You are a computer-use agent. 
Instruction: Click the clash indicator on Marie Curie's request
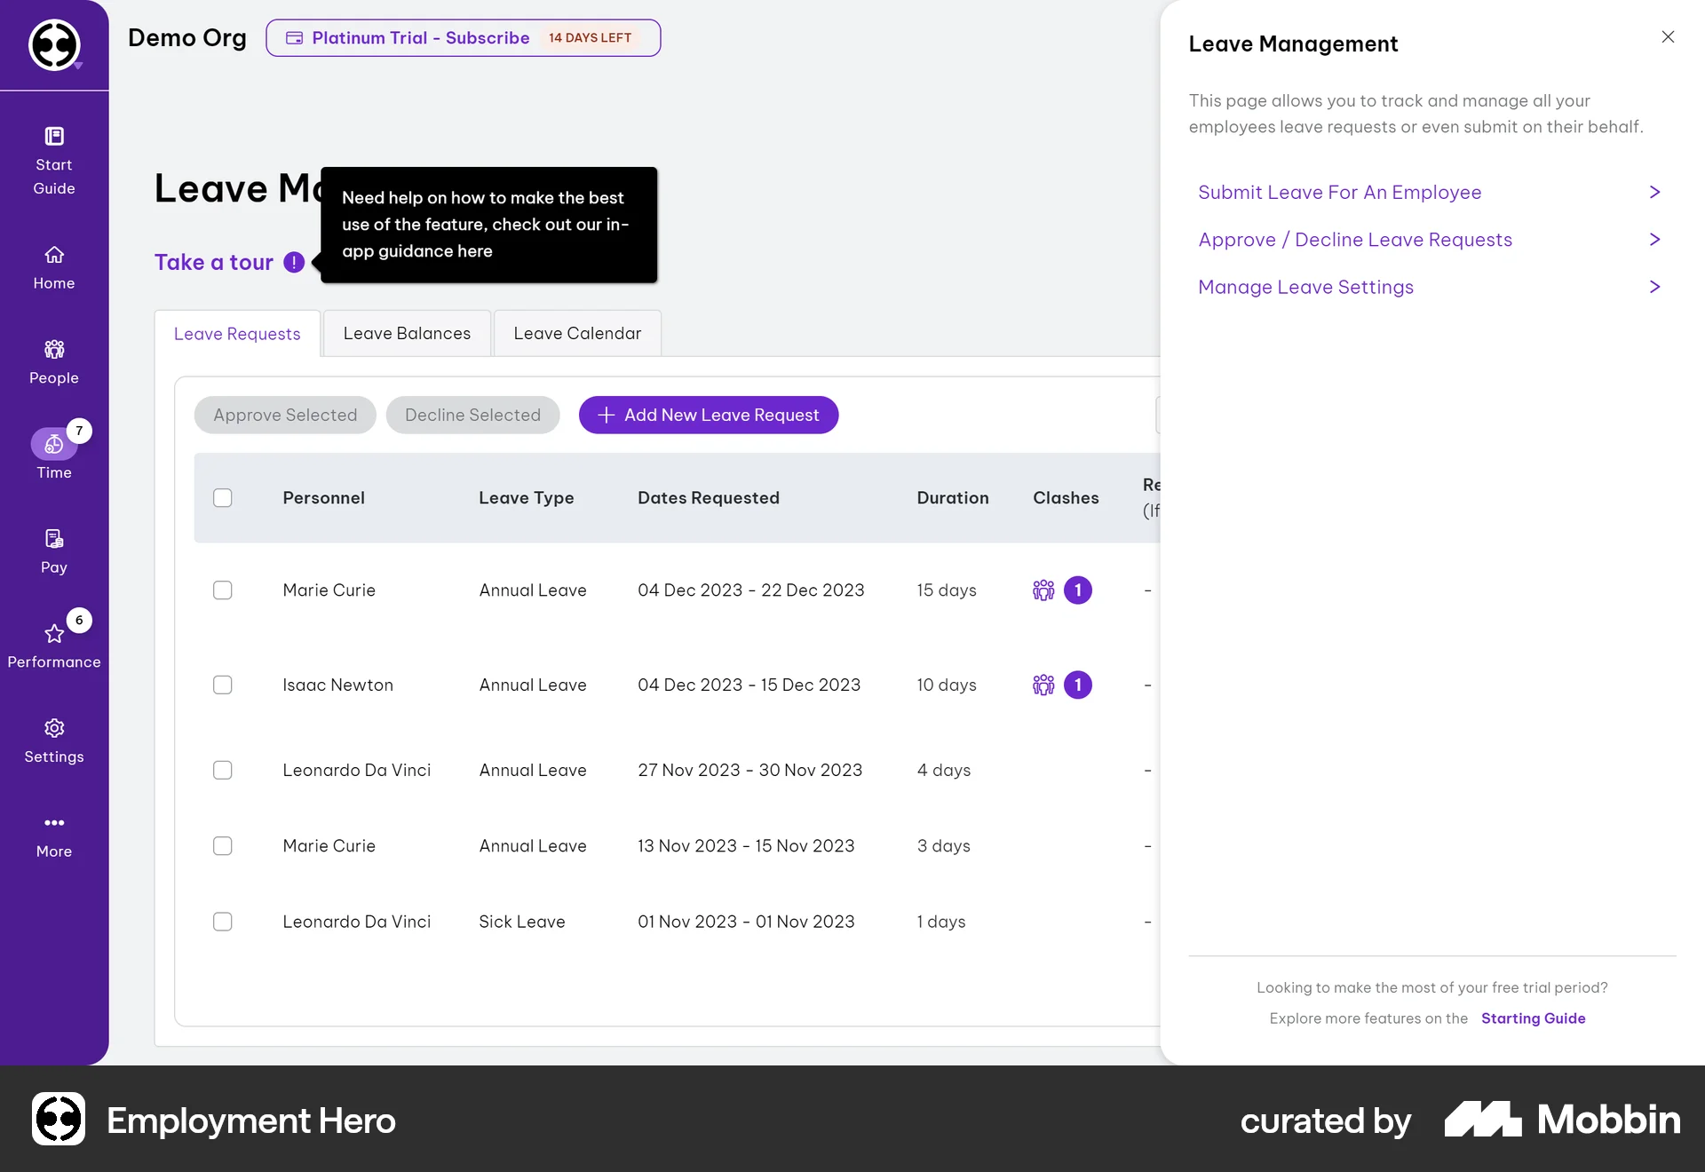pyautogui.click(x=1078, y=590)
